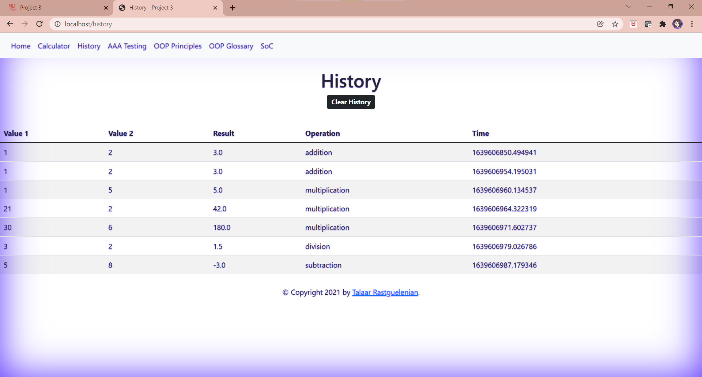View site information in the address bar
This screenshot has height=377, width=702.
(x=57, y=24)
